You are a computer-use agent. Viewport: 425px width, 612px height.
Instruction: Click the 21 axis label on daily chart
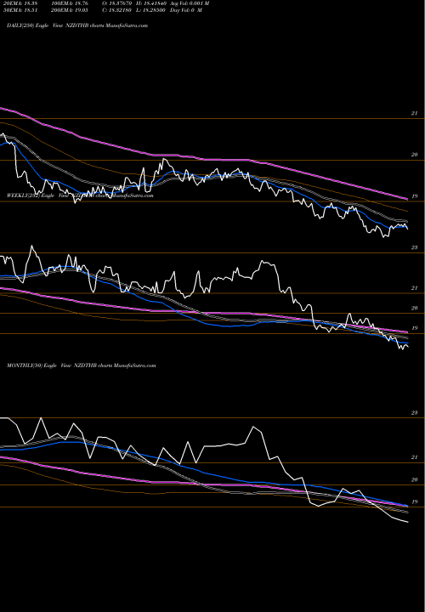(414, 114)
